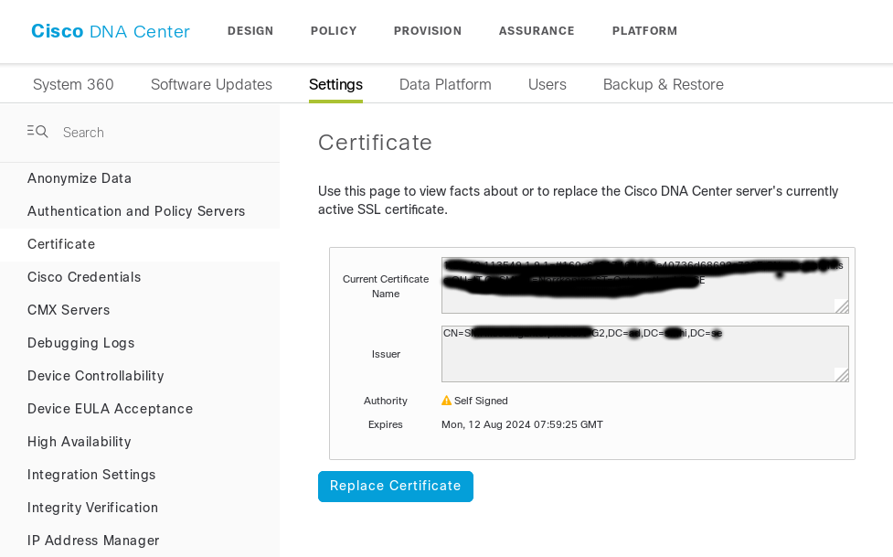The height and width of the screenshot is (557, 893).
Task: Click the Cisco DNA Center logo
Action: coord(110,30)
